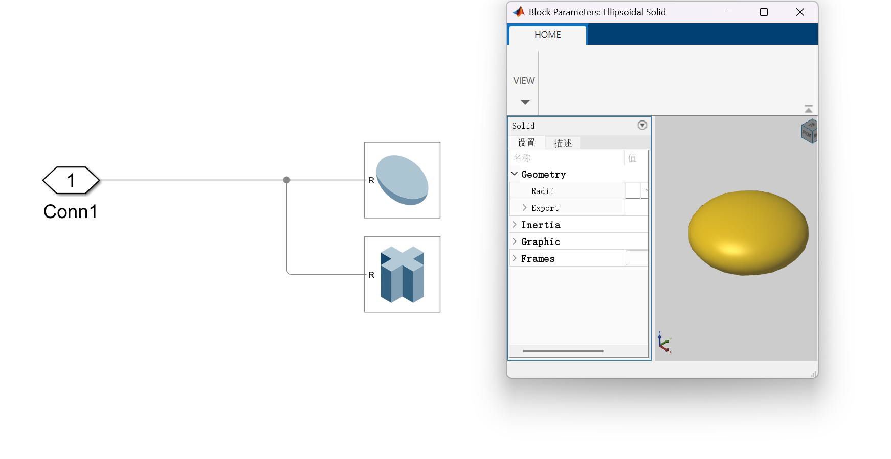Open the VIEW dropdown in toolstrip

[x=525, y=102]
